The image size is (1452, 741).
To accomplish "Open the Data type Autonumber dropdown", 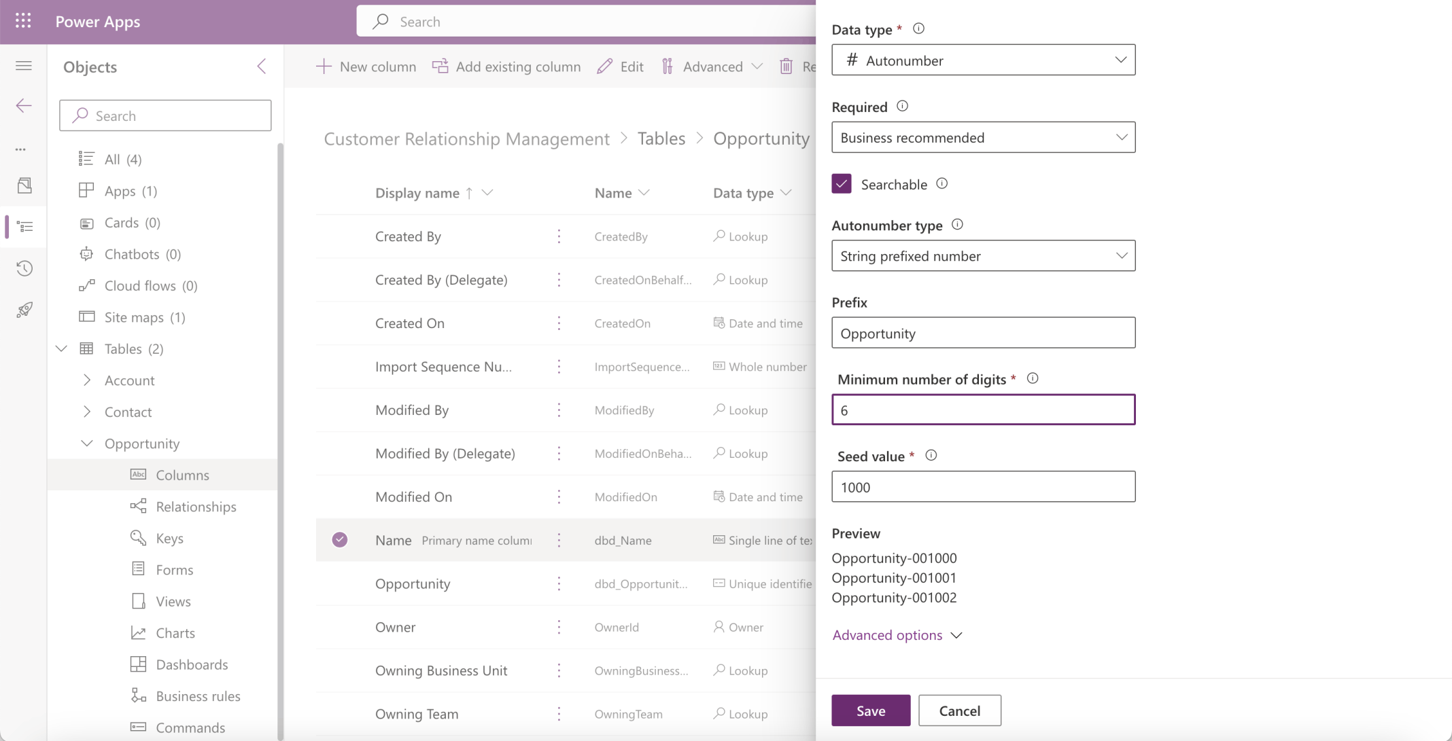I will (x=983, y=60).
